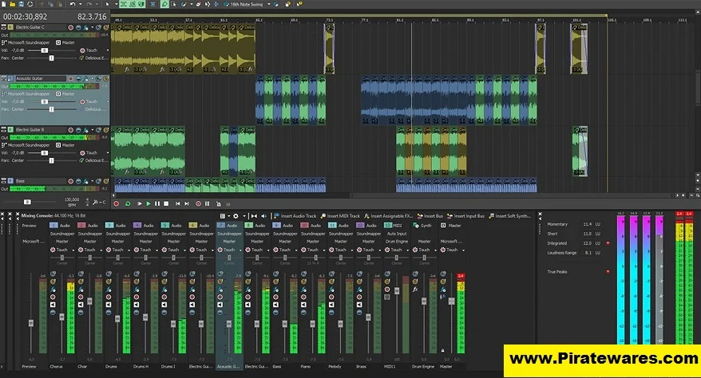The height and width of the screenshot is (378, 701).
Task: Click the True Peaks red indicator
Action: (608, 271)
